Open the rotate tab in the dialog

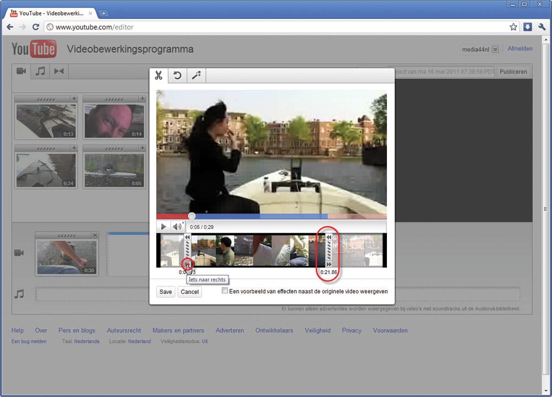(x=177, y=75)
